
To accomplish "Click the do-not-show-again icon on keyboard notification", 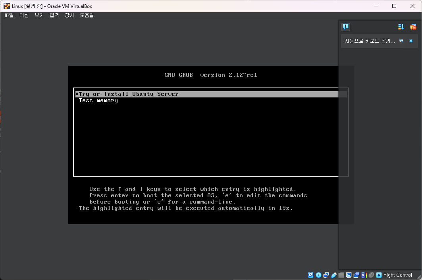I will [401, 41].
